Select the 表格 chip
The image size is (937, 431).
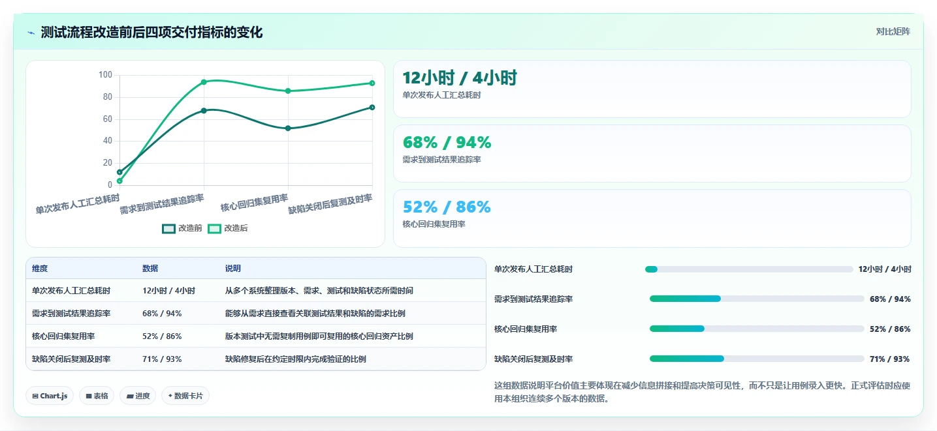click(x=97, y=396)
